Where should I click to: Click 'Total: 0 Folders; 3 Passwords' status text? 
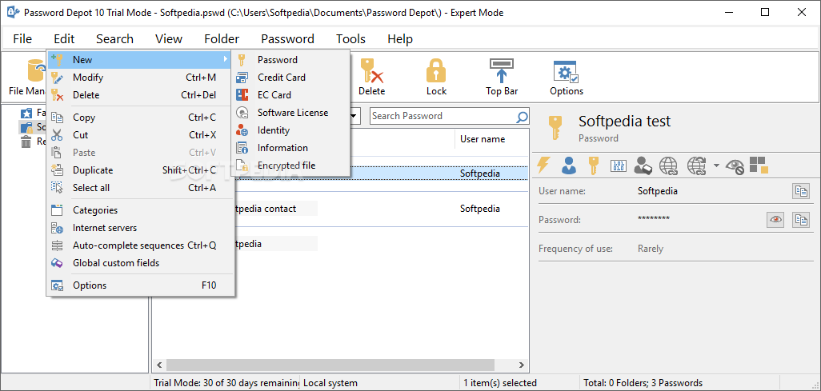pos(643,383)
